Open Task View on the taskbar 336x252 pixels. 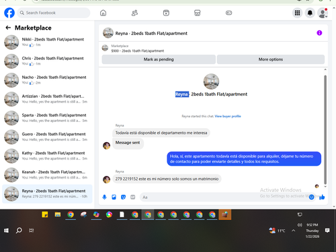point(32,230)
